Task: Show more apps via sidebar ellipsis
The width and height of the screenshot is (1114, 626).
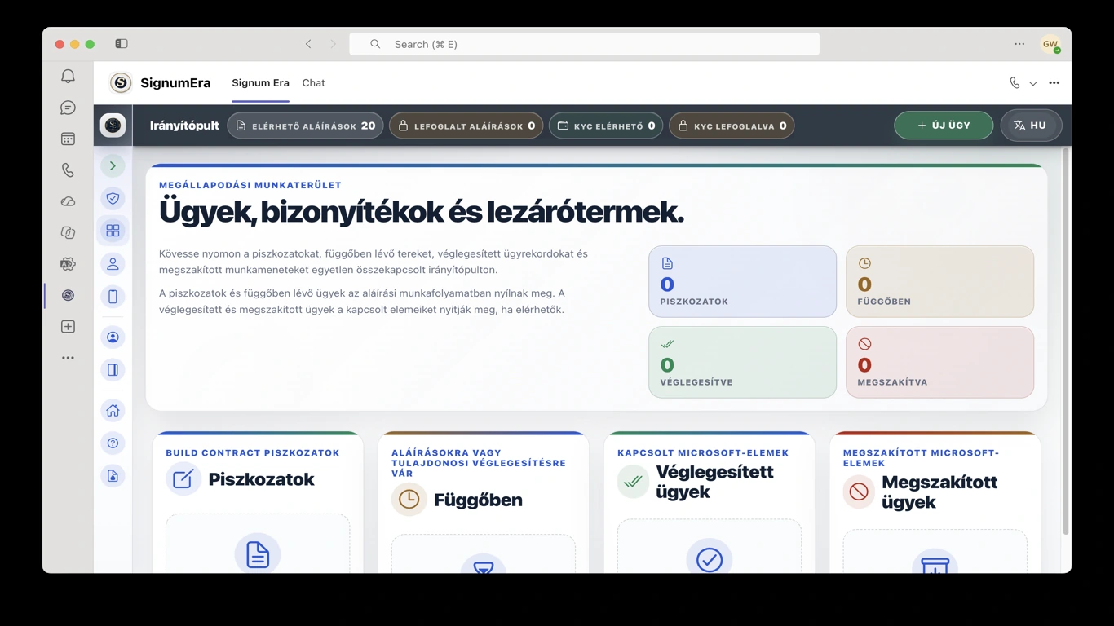Action: tap(68, 358)
